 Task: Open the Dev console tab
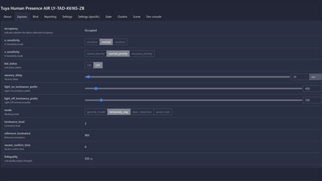(153, 17)
